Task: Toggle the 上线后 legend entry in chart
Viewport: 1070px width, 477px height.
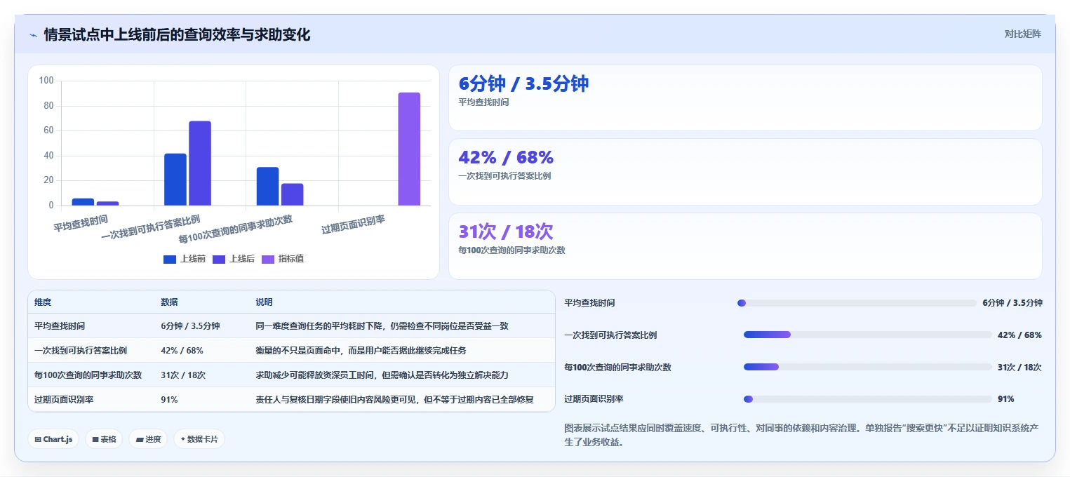Action: [234, 259]
